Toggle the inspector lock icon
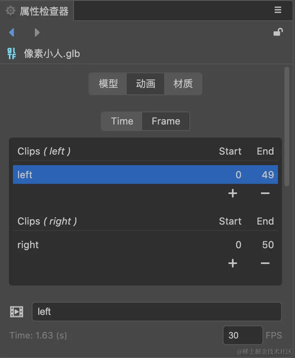Screen dimensions: 295x358 pos(278,32)
